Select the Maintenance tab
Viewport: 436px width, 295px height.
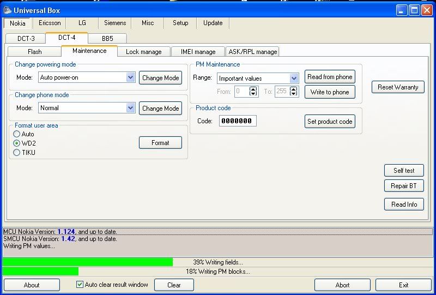click(x=89, y=51)
